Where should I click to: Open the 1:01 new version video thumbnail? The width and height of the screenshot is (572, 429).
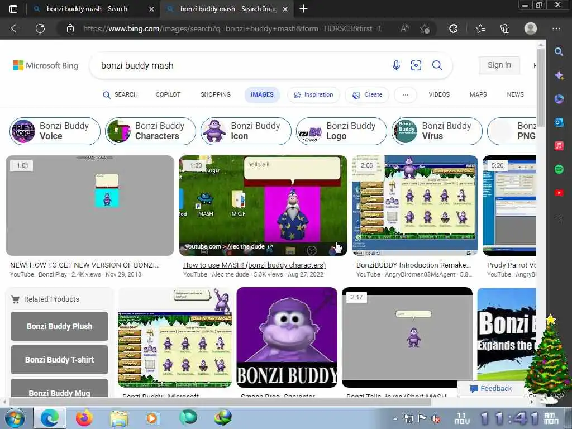pyautogui.click(x=90, y=206)
